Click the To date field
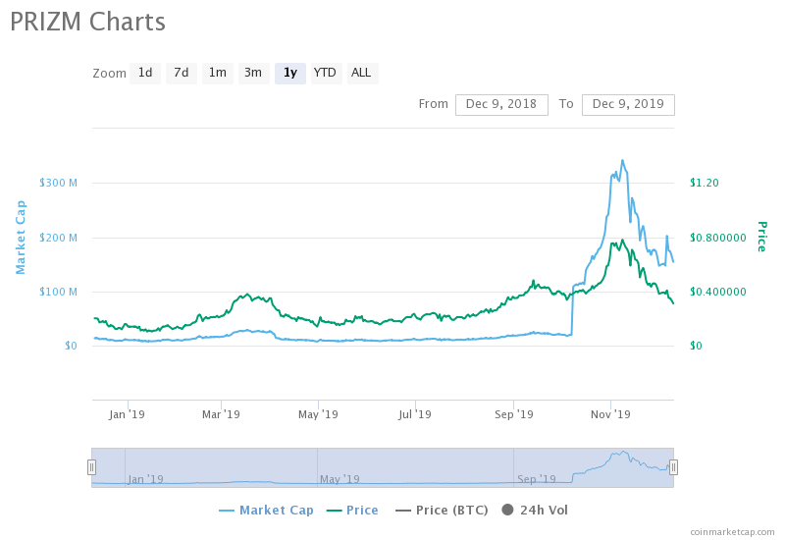The image size is (785, 540). [x=628, y=104]
